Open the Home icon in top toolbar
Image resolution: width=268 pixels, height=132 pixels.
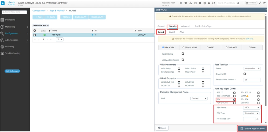pos(181,3)
